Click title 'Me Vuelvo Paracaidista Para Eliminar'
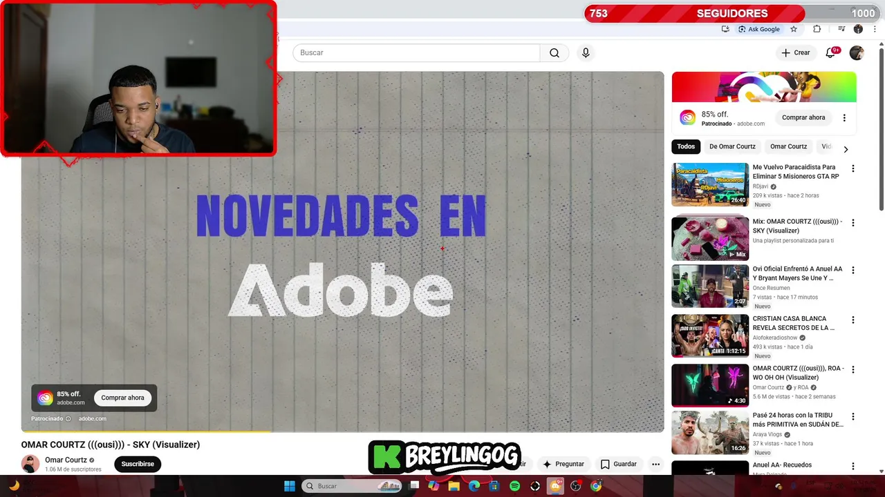The height and width of the screenshot is (497, 885). [795, 172]
